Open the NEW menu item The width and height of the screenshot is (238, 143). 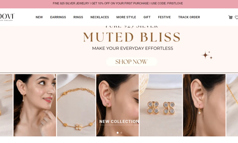coord(39,17)
